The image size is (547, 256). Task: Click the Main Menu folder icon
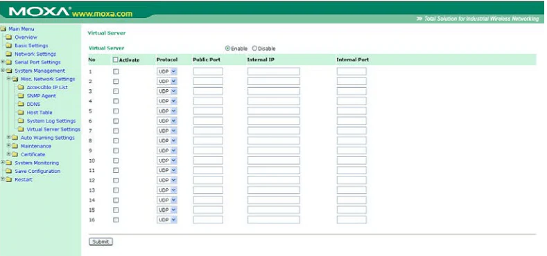coord(3,29)
